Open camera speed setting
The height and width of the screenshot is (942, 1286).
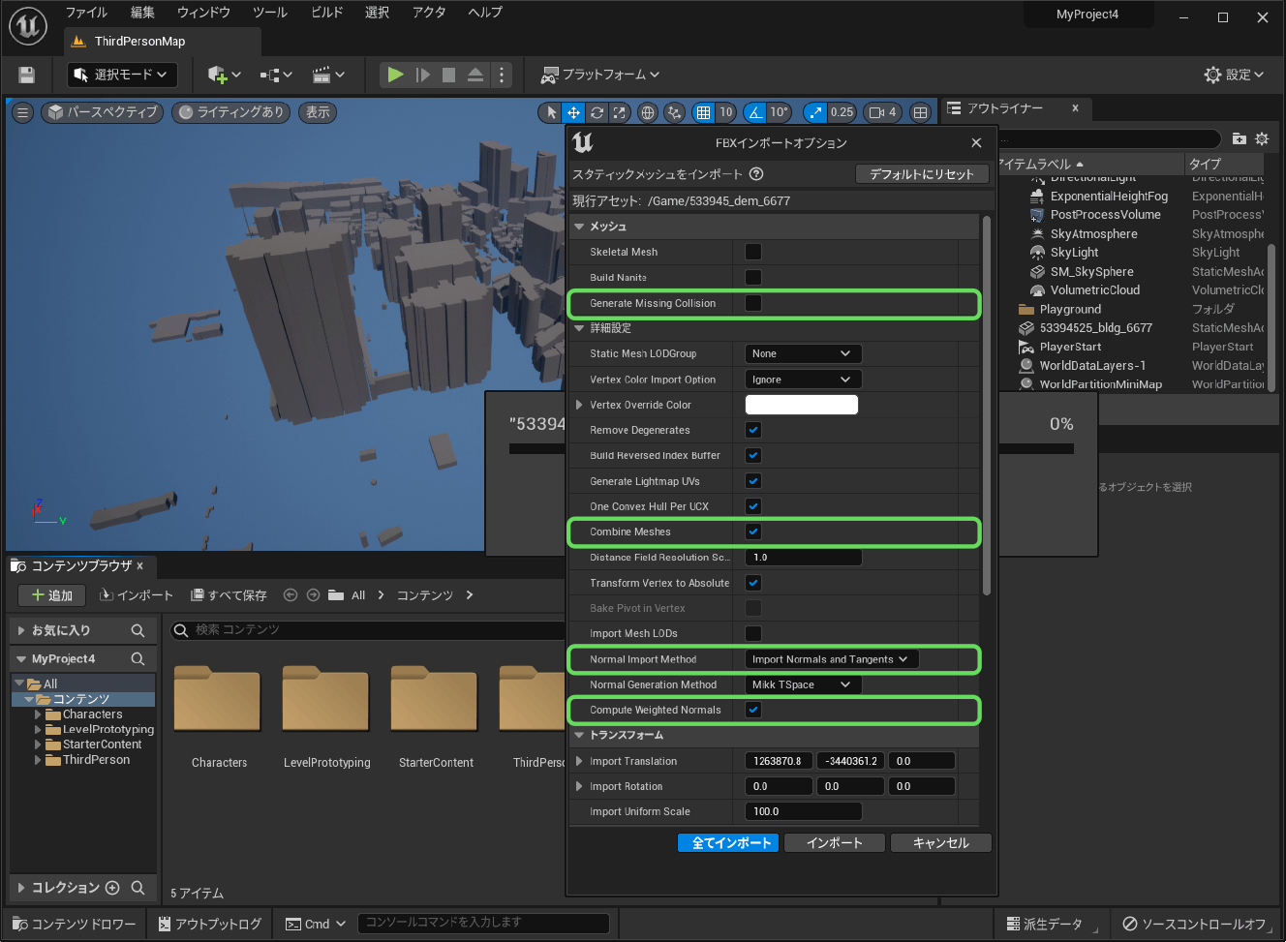[x=882, y=112]
